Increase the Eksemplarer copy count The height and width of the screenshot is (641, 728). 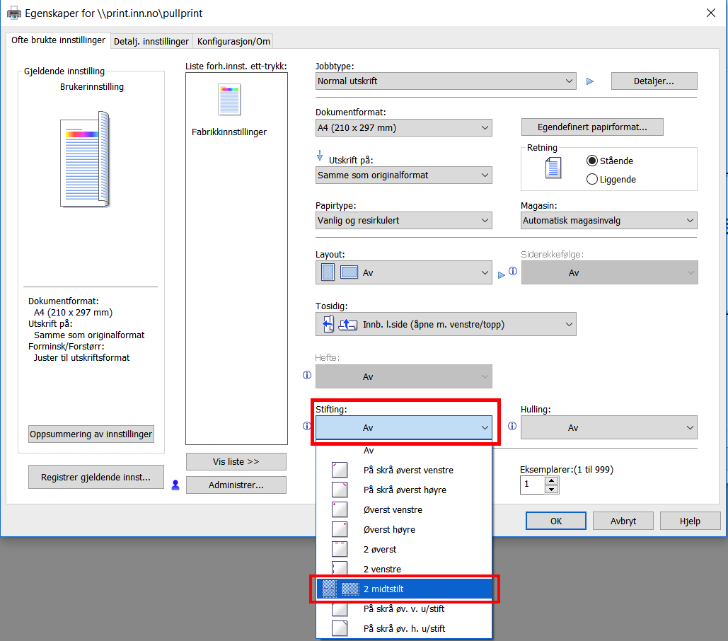click(x=552, y=480)
